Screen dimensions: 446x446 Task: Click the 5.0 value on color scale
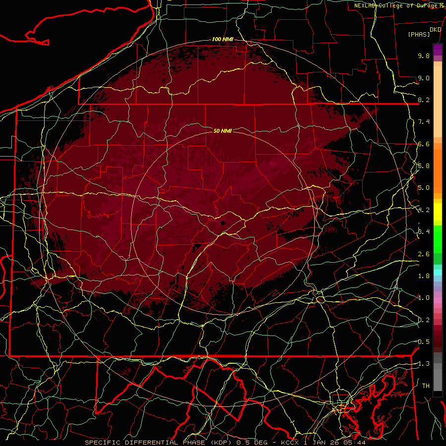click(424, 188)
